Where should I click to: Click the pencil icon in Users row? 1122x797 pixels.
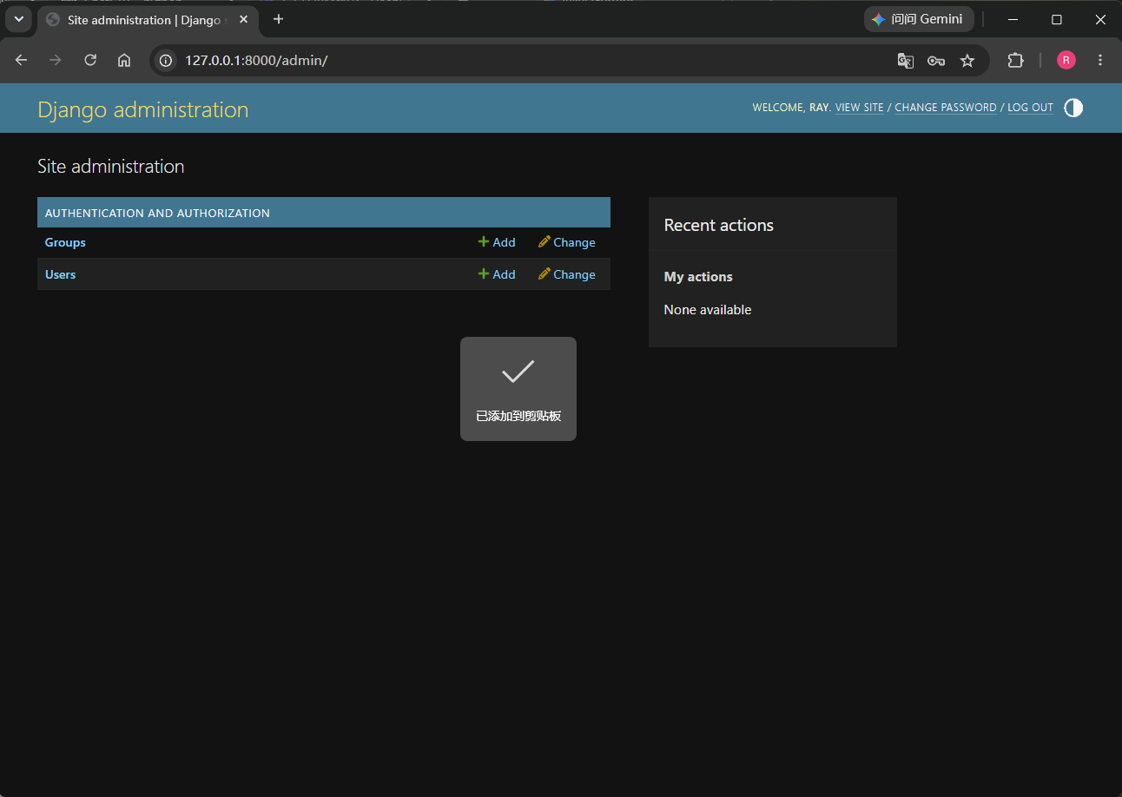tap(544, 273)
